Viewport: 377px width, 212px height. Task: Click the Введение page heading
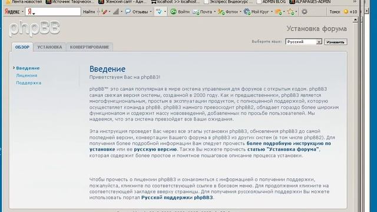(107, 69)
